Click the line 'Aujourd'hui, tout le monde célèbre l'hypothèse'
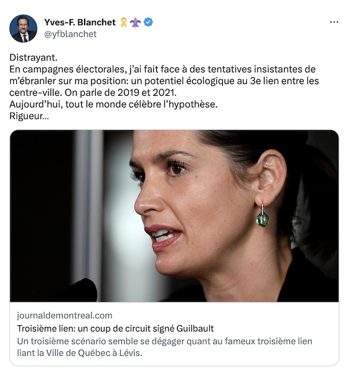Viewport: 348px width, 378px height. point(114,105)
